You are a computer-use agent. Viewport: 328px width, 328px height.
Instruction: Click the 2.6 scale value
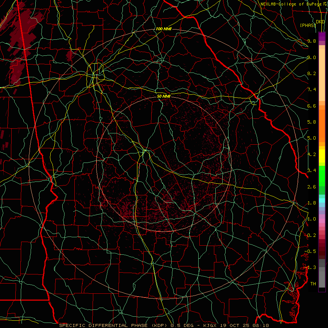point(312,187)
